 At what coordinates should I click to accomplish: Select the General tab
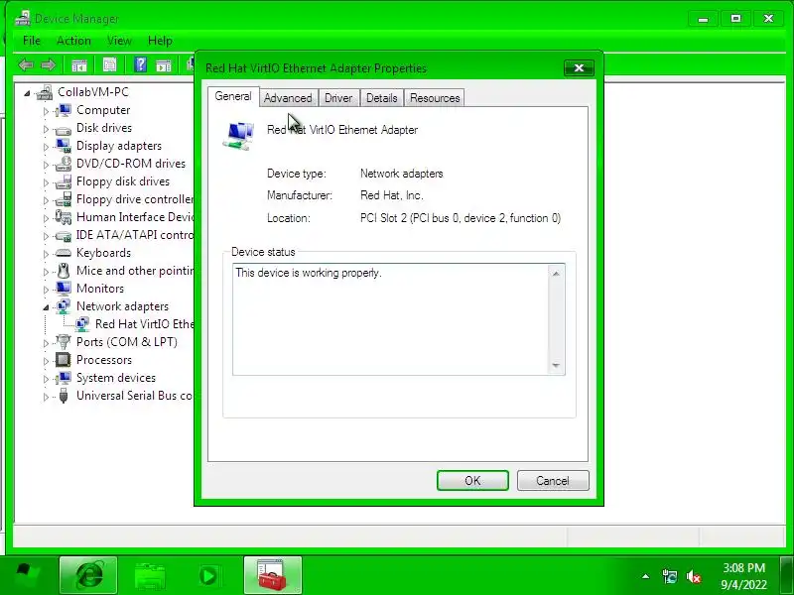(x=233, y=96)
